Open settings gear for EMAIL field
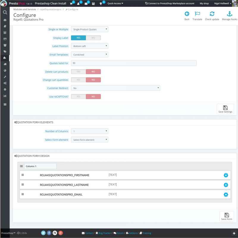238x238 pixels. [226, 195]
